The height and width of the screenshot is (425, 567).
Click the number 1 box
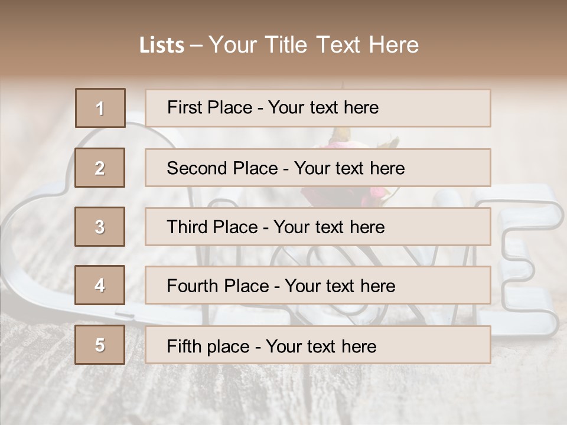click(100, 108)
